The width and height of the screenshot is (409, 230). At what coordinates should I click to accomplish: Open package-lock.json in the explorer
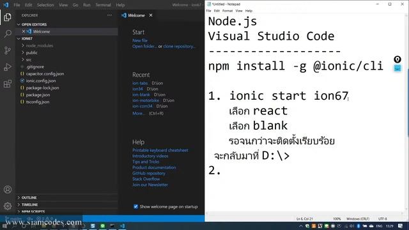tap(42, 88)
